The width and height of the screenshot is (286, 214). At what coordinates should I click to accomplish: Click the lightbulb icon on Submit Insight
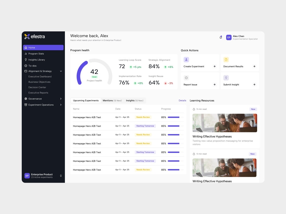coord(226,78)
